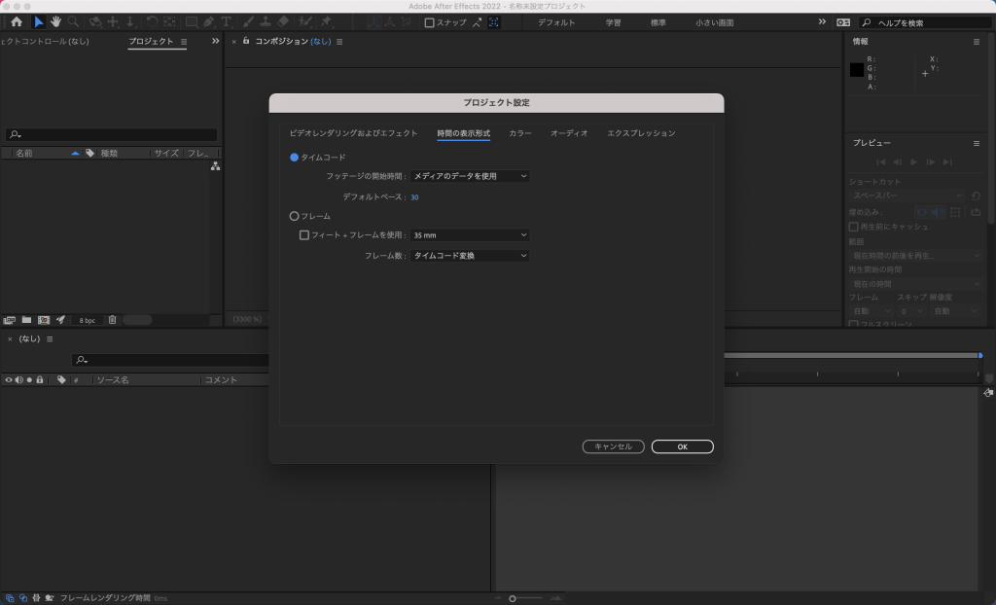Image resolution: width=996 pixels, height=605 pixels.
Task: Click the Home icon in the toolbar
Action: [x=17, y=21]
